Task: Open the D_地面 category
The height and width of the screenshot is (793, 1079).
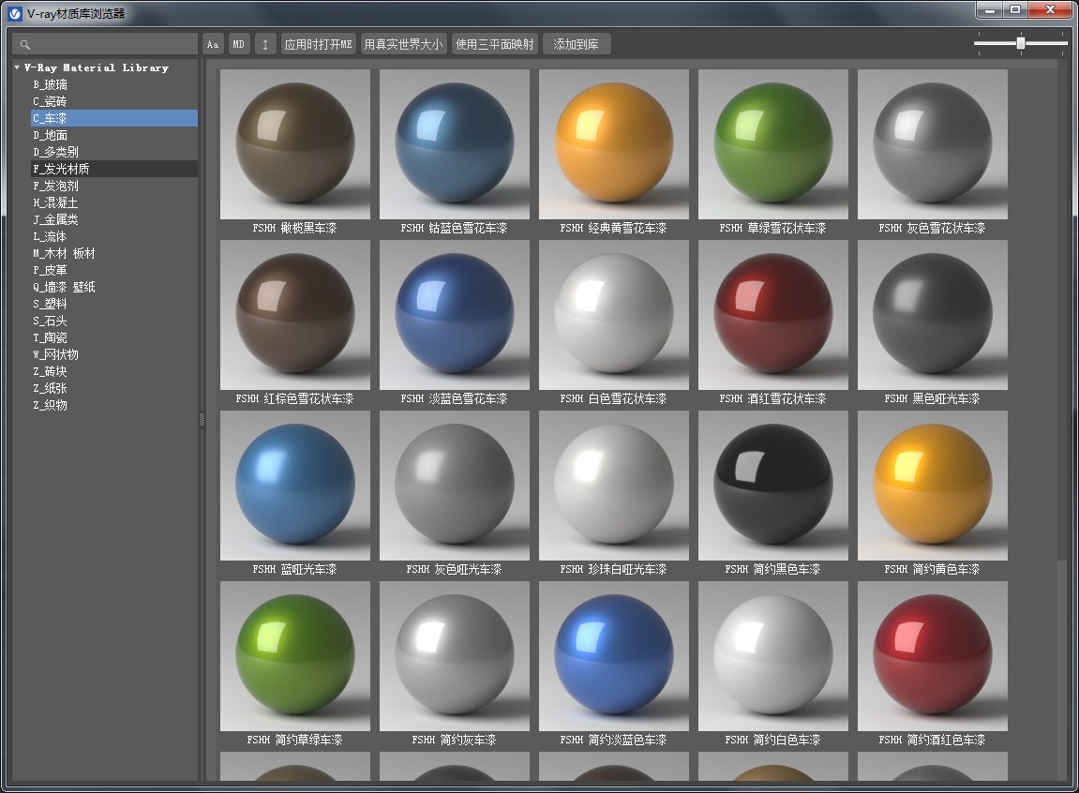Action: coord(51,136)
